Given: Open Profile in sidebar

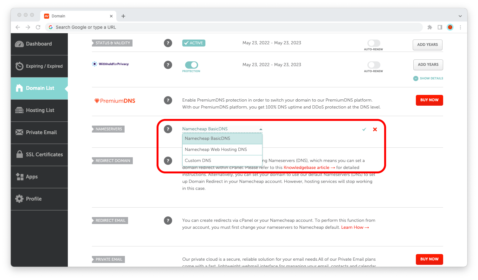Looking at the screenshot, I should coord(39,199).
